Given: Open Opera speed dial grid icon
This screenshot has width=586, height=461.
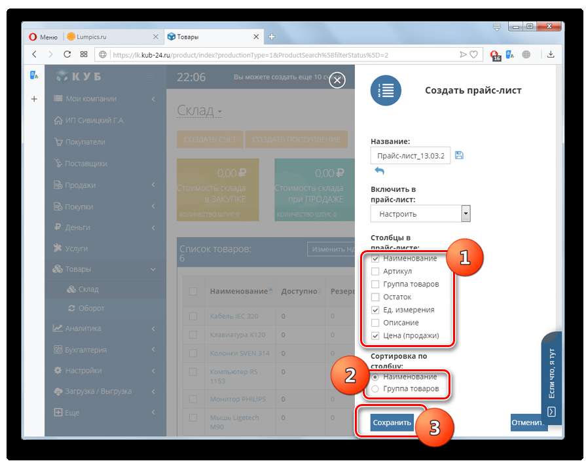Looking at the screenshot, I should pos(84,54).
